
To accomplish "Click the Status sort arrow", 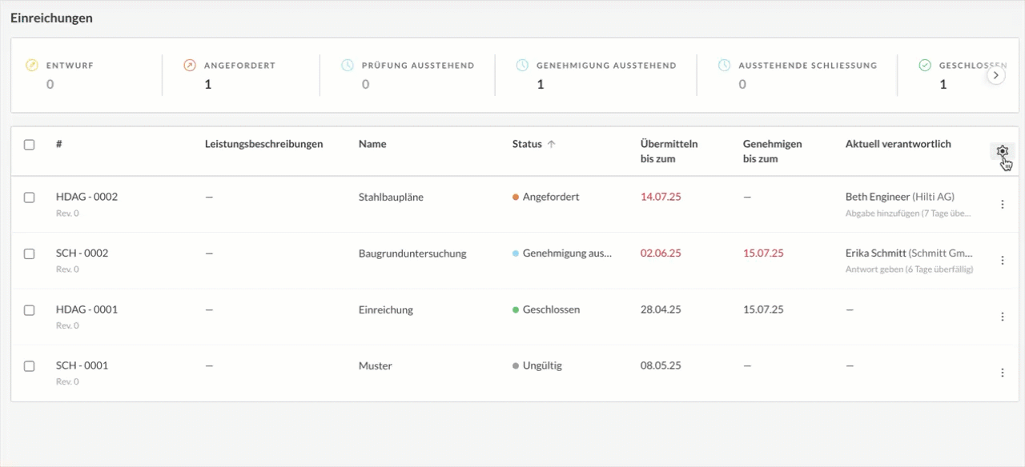I will click(551, 144).
